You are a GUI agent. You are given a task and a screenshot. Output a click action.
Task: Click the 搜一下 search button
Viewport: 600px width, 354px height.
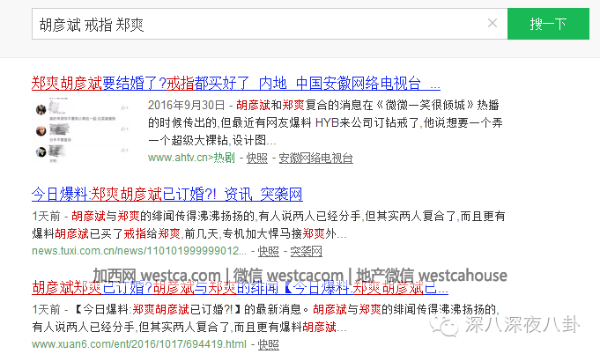[548, 24]
